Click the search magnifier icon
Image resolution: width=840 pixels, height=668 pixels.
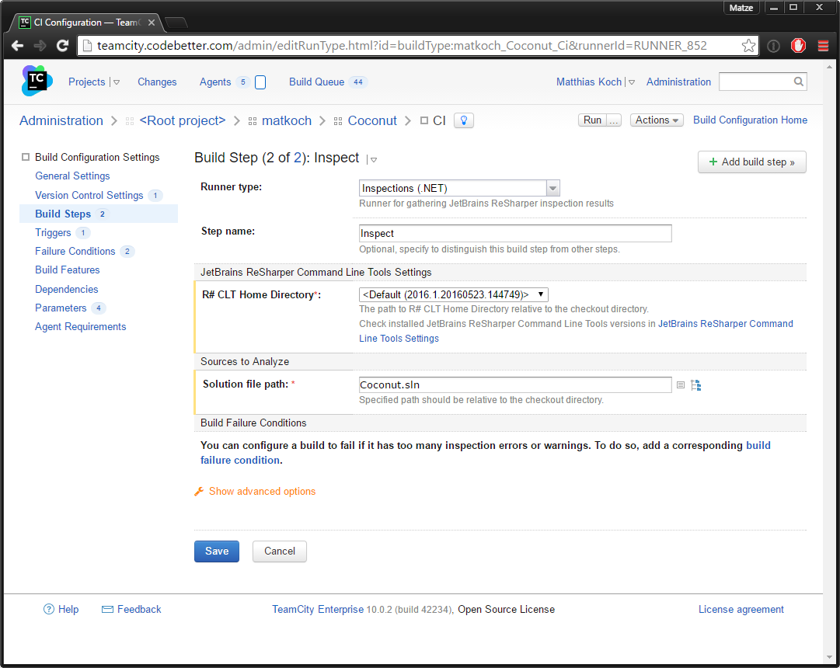click(798, 82)
